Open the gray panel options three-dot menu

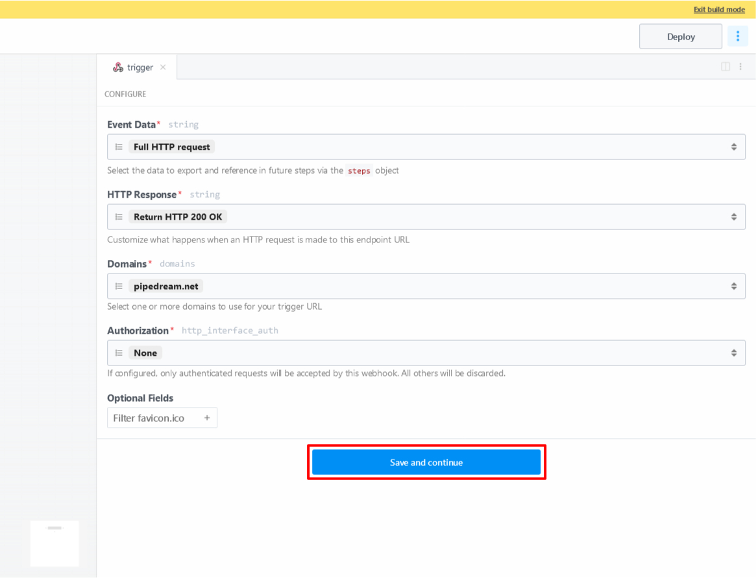pos(740,66)
